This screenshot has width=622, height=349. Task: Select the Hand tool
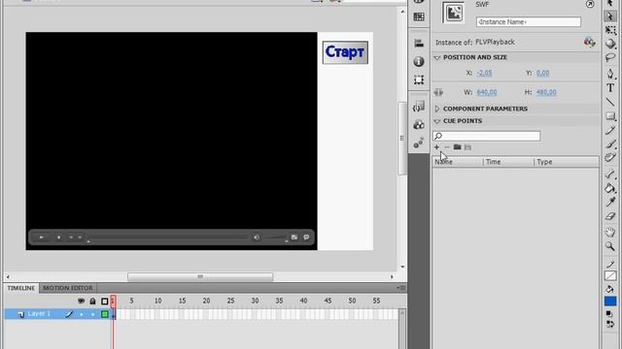(x=610, y=232)
